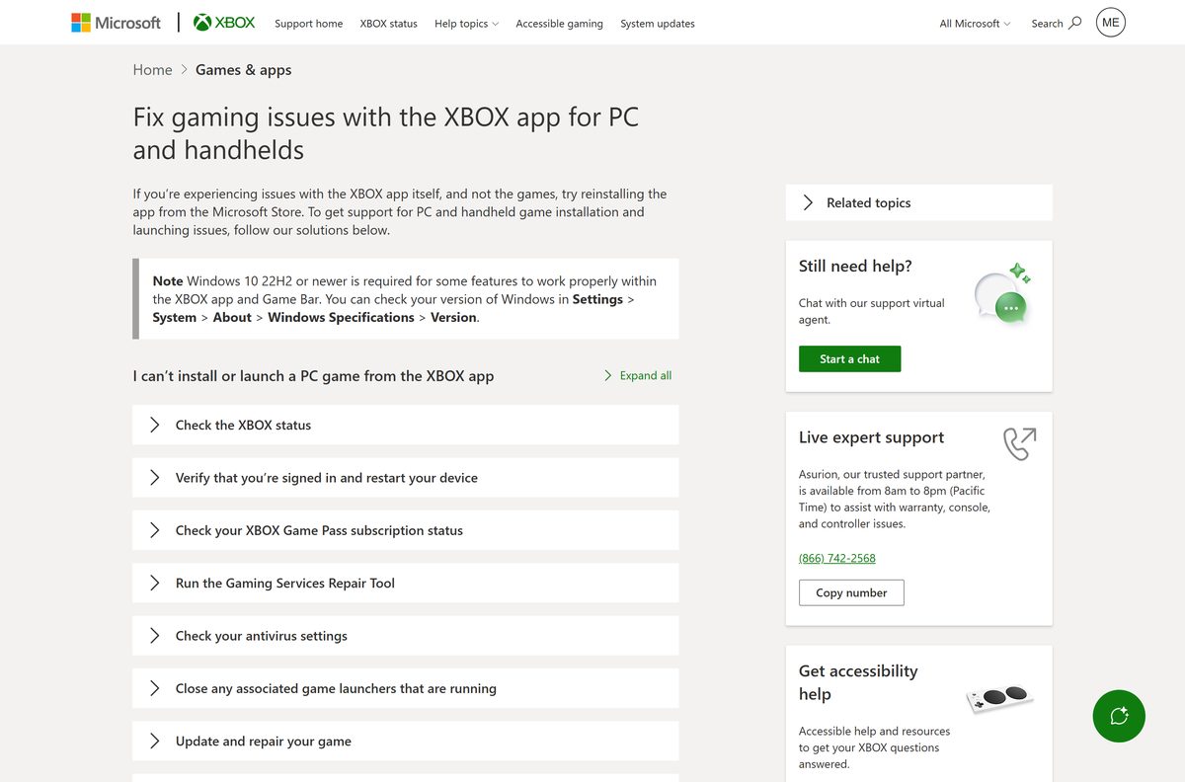Expand Verify that you're signed in section

(x=405, y=477)
